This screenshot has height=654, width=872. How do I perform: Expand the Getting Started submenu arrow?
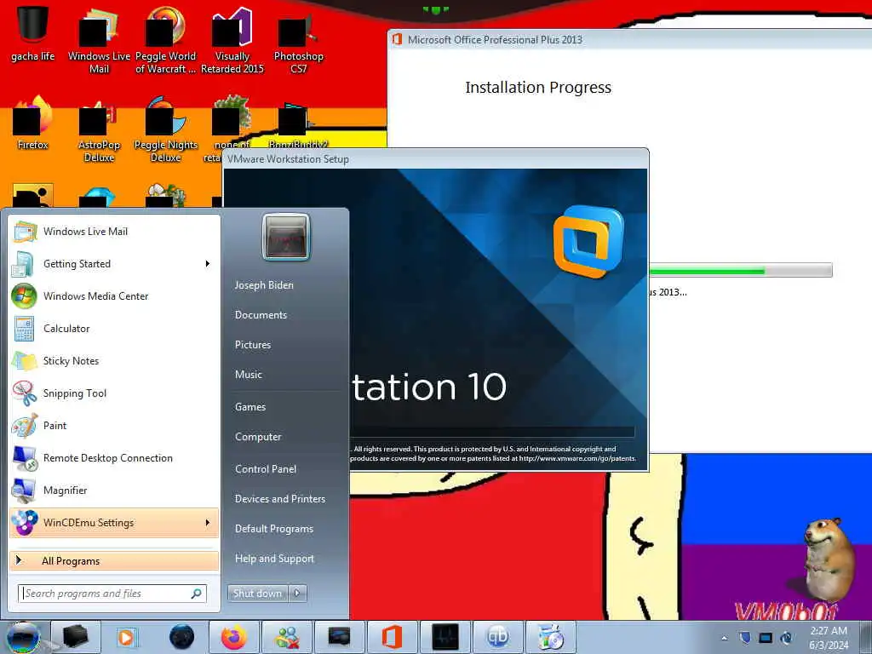pos(208,264)
